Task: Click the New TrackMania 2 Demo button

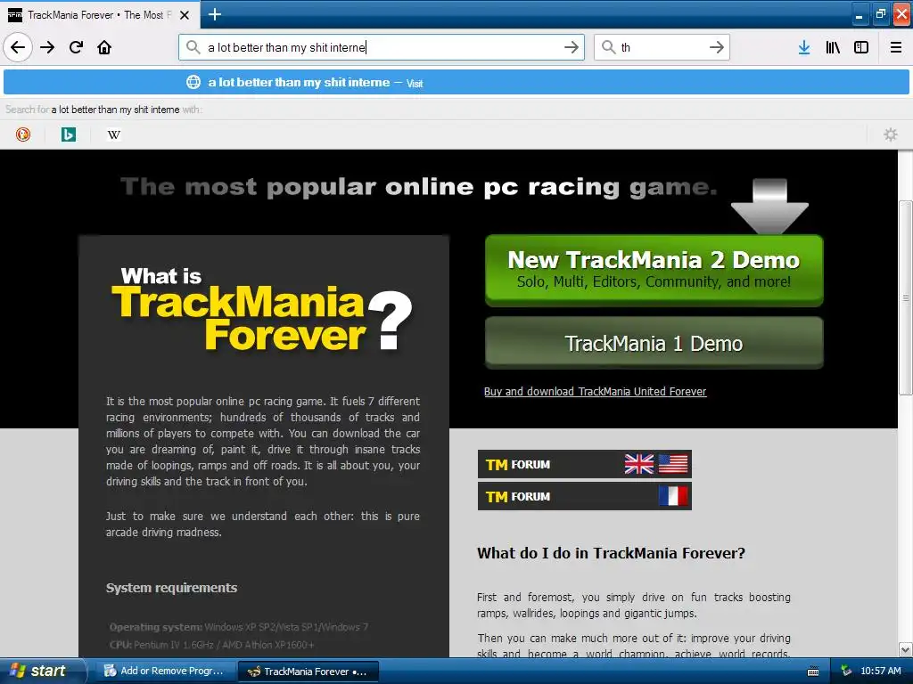Action: click(654, 271)
